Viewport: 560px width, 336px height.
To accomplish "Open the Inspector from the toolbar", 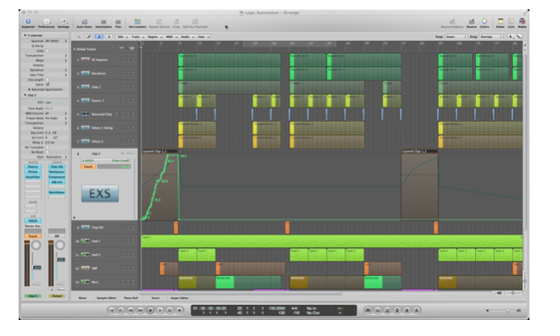I will pyautogui.click(x=28, y=23).
